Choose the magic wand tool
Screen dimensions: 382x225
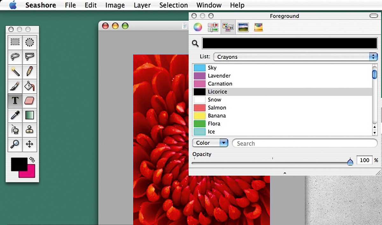(15, 72)
